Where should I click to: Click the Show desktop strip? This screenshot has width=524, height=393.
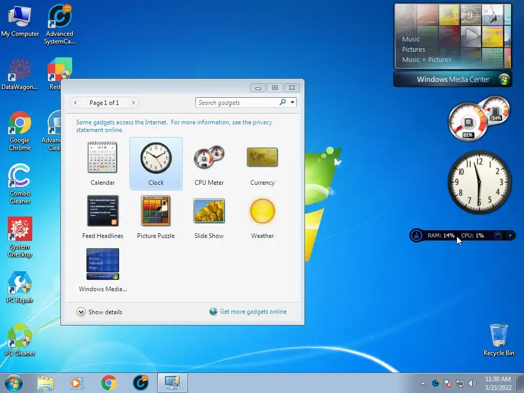click(x=520, y=383)
